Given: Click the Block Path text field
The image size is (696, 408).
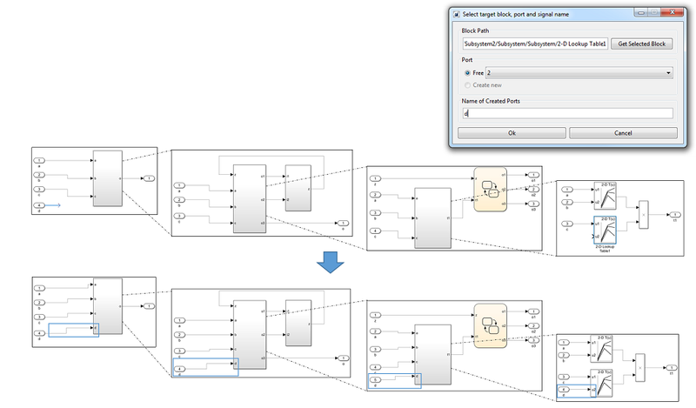Looking at the screenshot, I should click(x=536, y=43).
